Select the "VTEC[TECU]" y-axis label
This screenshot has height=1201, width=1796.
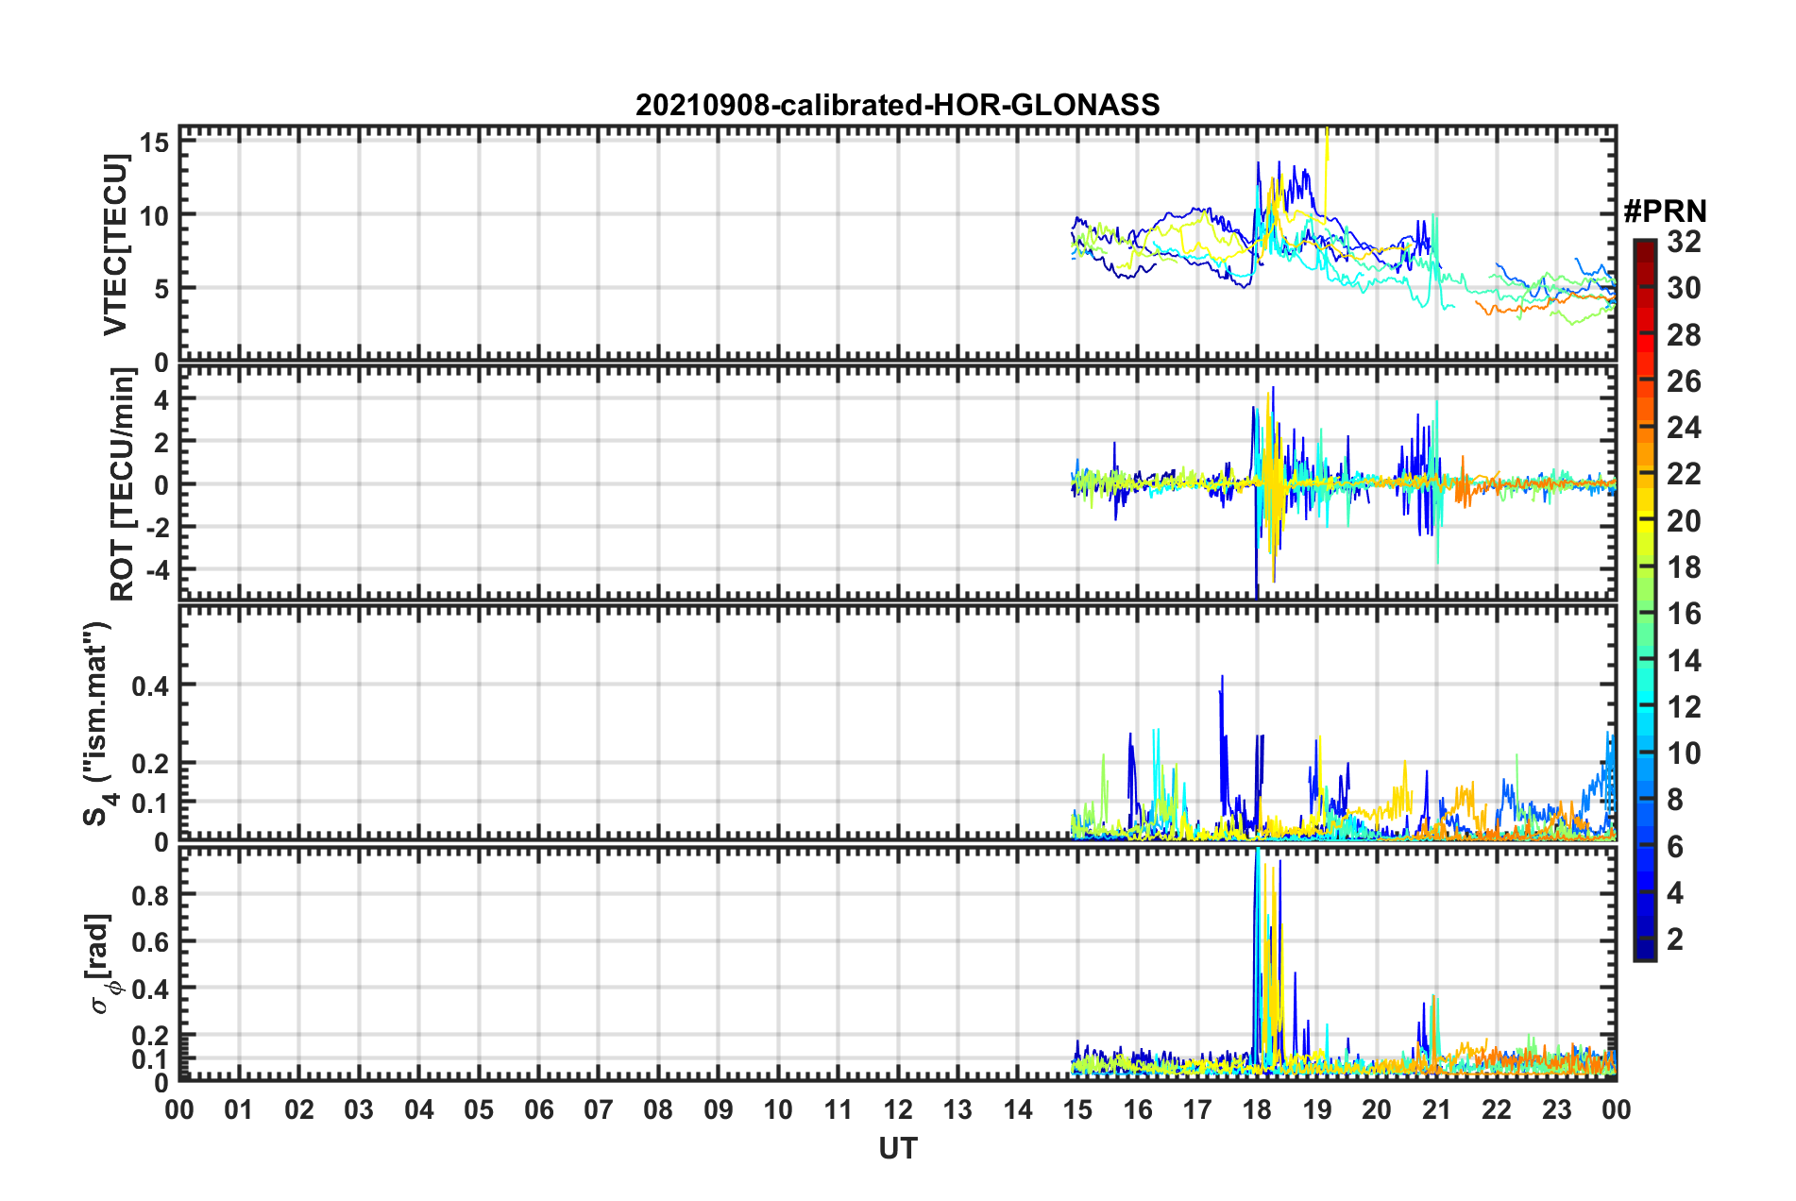click(x=115, y=245)
